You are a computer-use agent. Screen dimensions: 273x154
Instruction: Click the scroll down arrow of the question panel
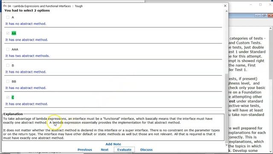coord(227,145)
